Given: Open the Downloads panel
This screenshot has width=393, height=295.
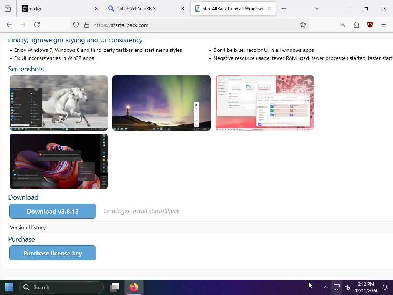Looking at the screenshot, I should coord(342,25).
